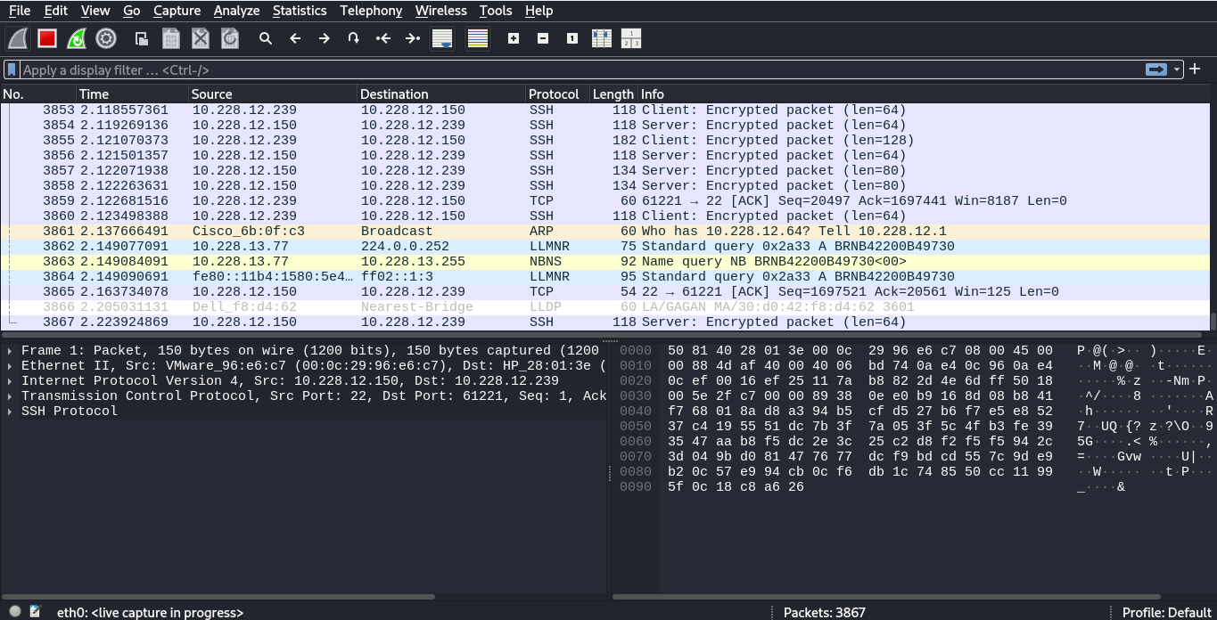
Task: Open the Capture menu
Action: point(177,11)
